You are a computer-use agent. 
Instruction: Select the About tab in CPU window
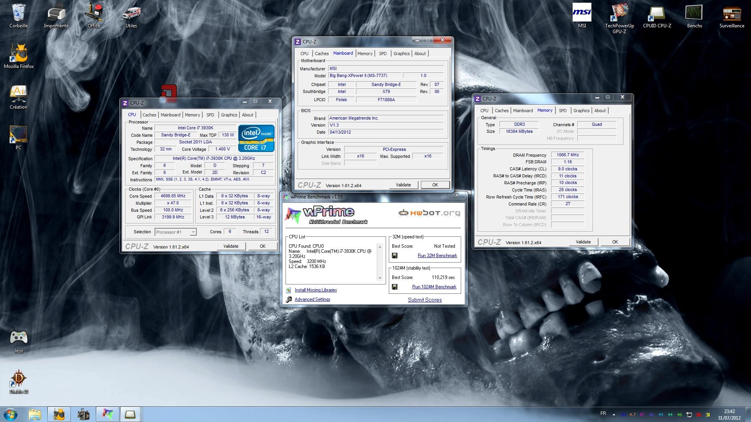[247, 115]
